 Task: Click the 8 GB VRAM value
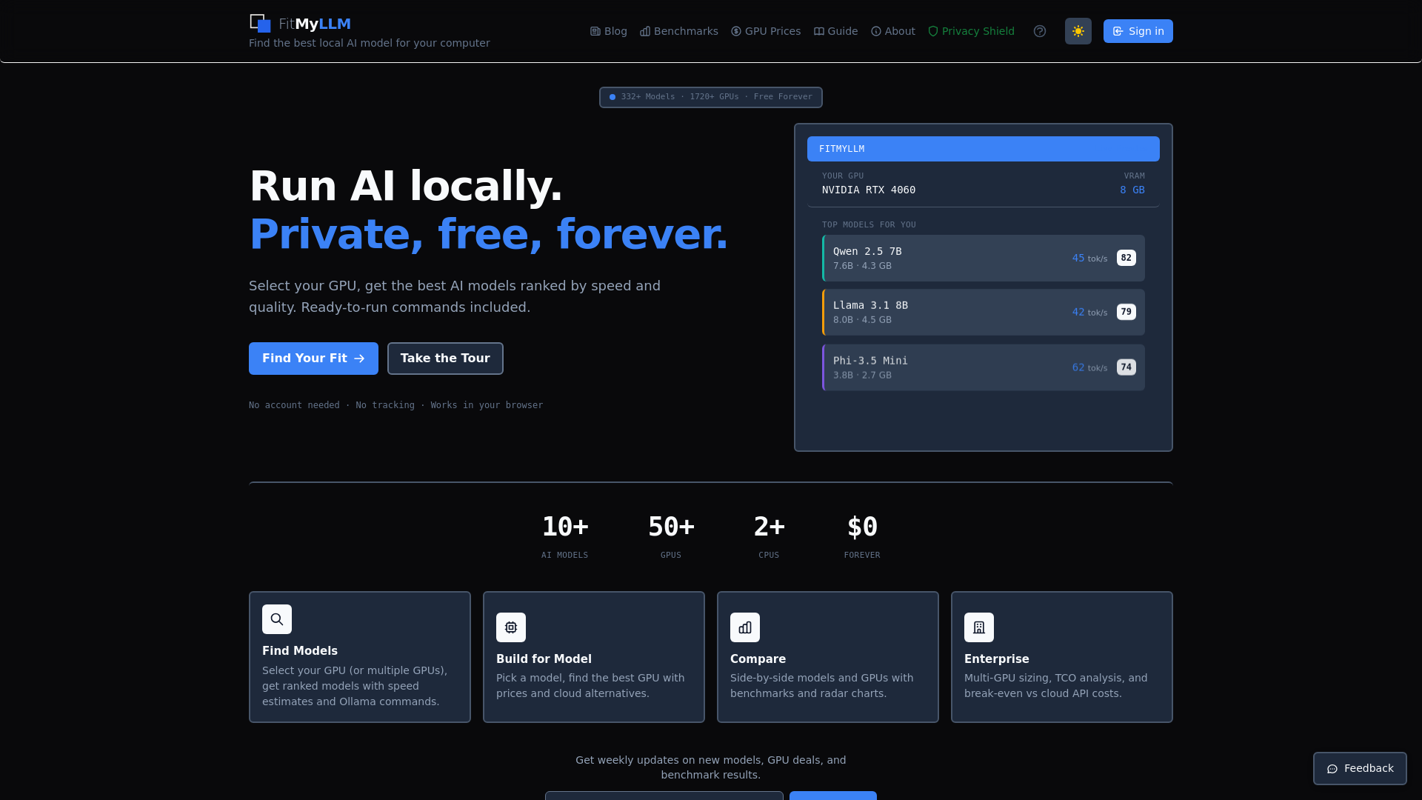coord(1132,190)
